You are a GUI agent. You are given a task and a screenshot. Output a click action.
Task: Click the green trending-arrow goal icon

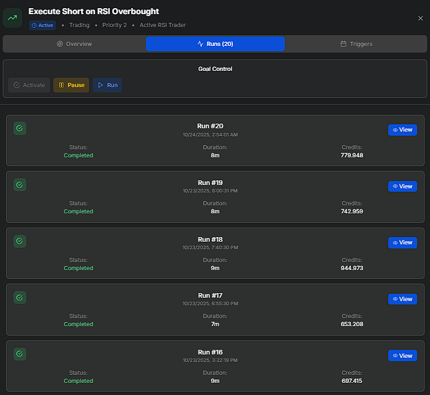12,18
